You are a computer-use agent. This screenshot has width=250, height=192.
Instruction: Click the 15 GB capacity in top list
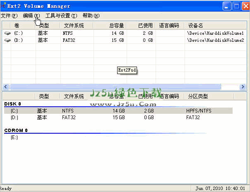pos(118,40)
